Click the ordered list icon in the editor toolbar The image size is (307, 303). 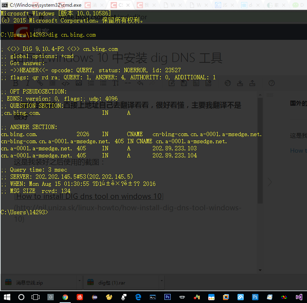91,83
